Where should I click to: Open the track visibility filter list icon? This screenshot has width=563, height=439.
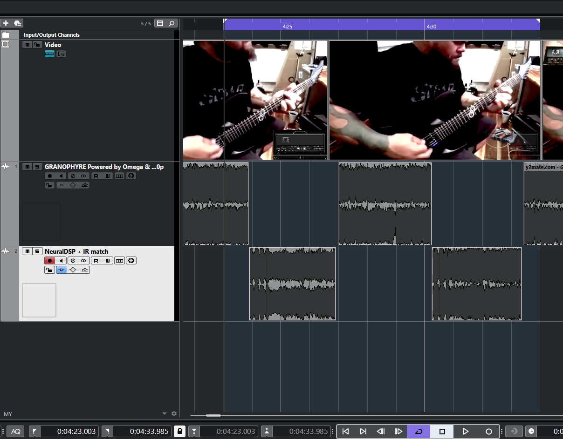click(x=160, y=23)
